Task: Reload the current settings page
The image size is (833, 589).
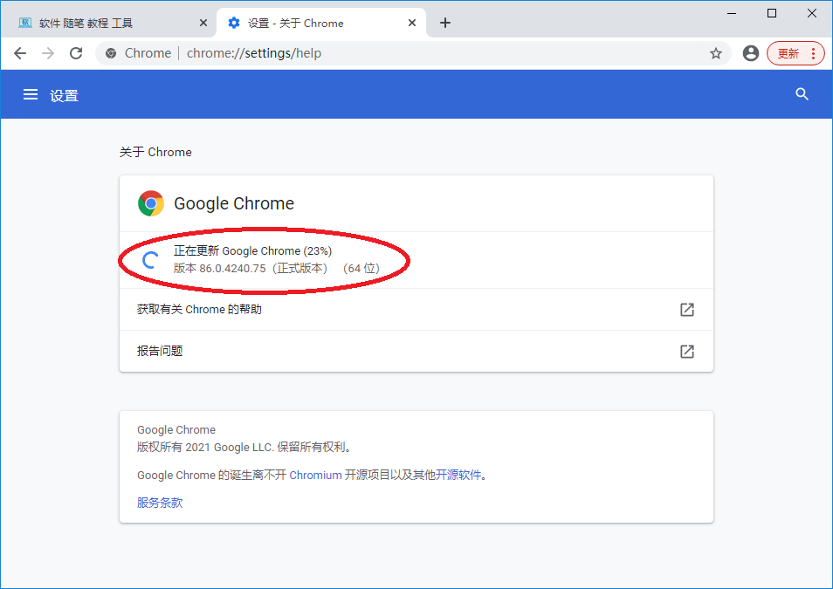Action: pyautogui.click(x=77, y=53)
